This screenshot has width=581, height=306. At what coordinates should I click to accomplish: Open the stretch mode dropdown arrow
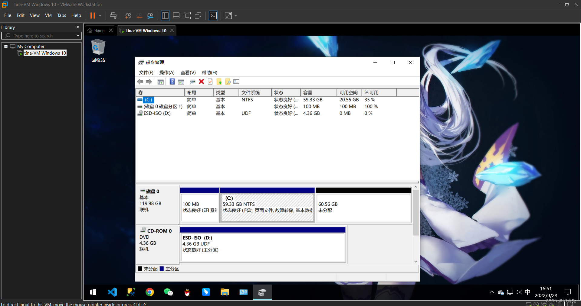[236, 15]
